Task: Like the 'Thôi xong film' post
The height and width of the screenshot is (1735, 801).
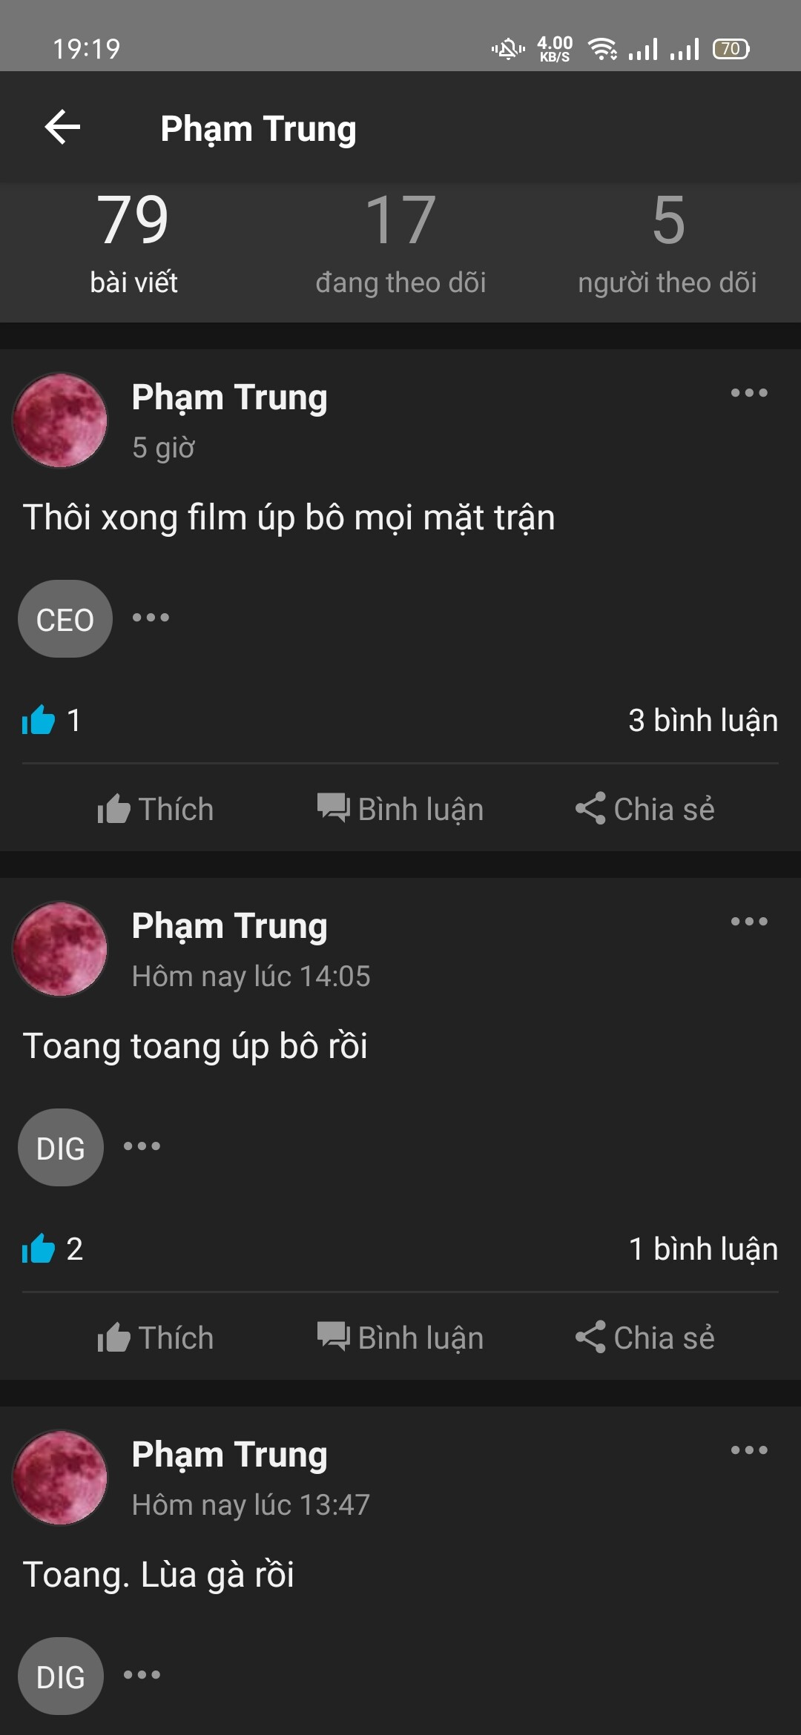Action: coord(156,809)
